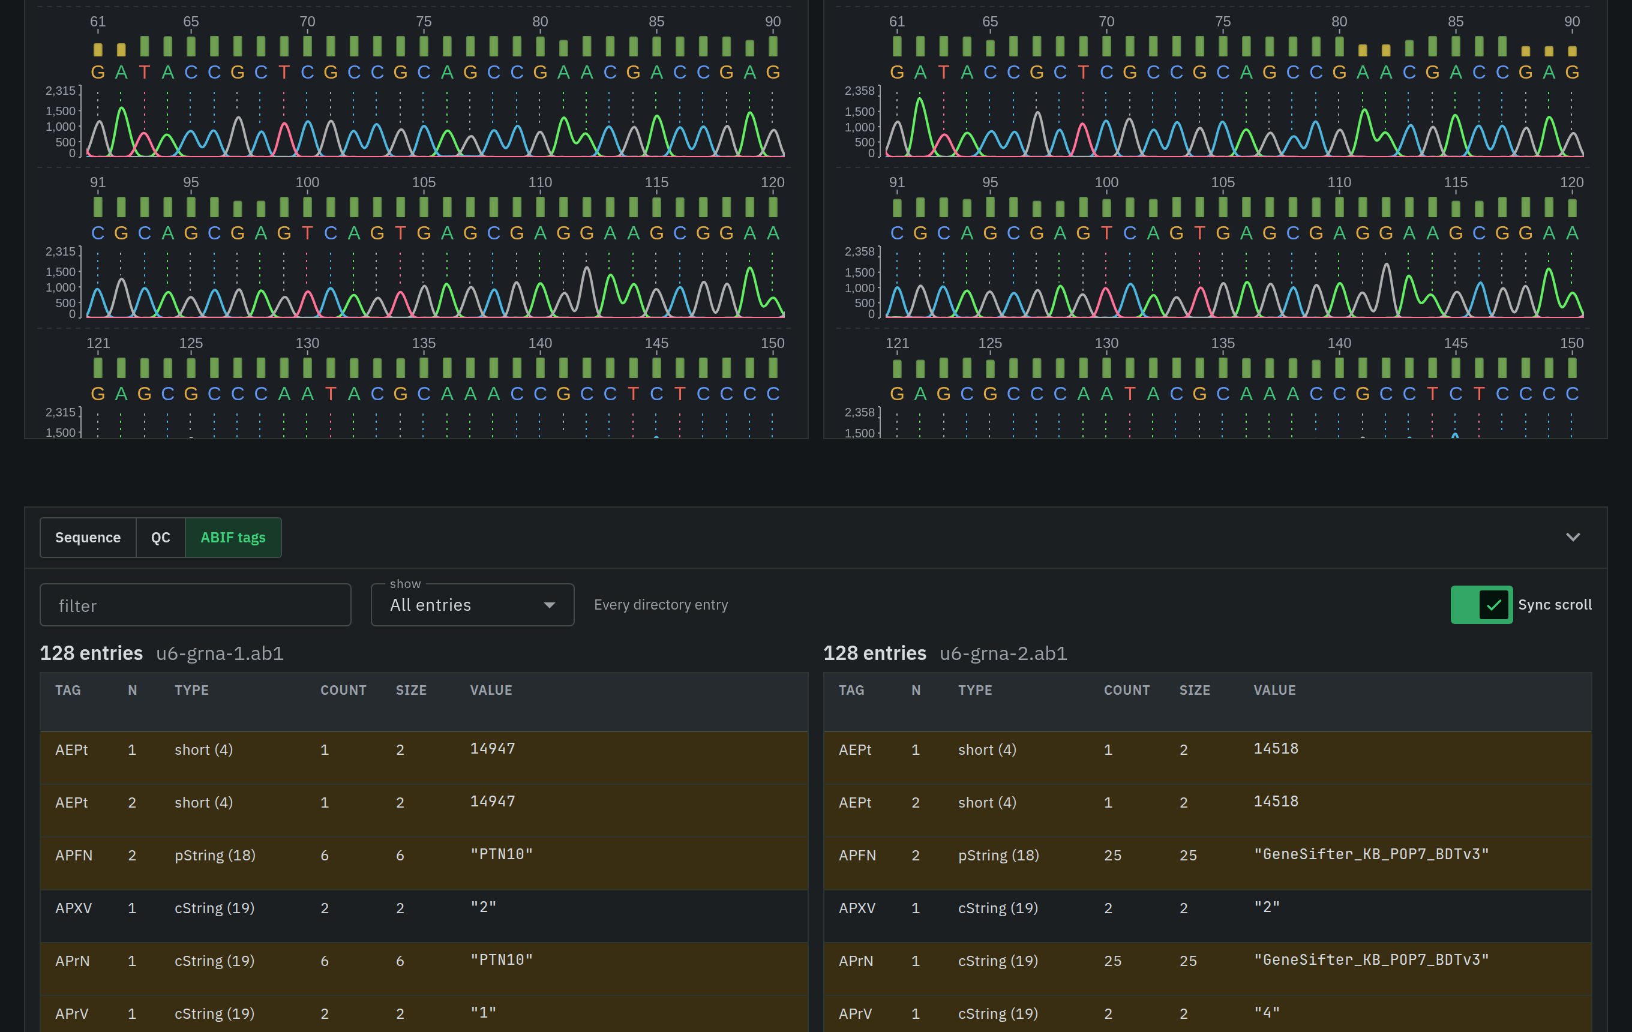The image size is (1632, 1032).
Task: Toggle the Sync scroll switch
Action: click(x=1481, y=605)
